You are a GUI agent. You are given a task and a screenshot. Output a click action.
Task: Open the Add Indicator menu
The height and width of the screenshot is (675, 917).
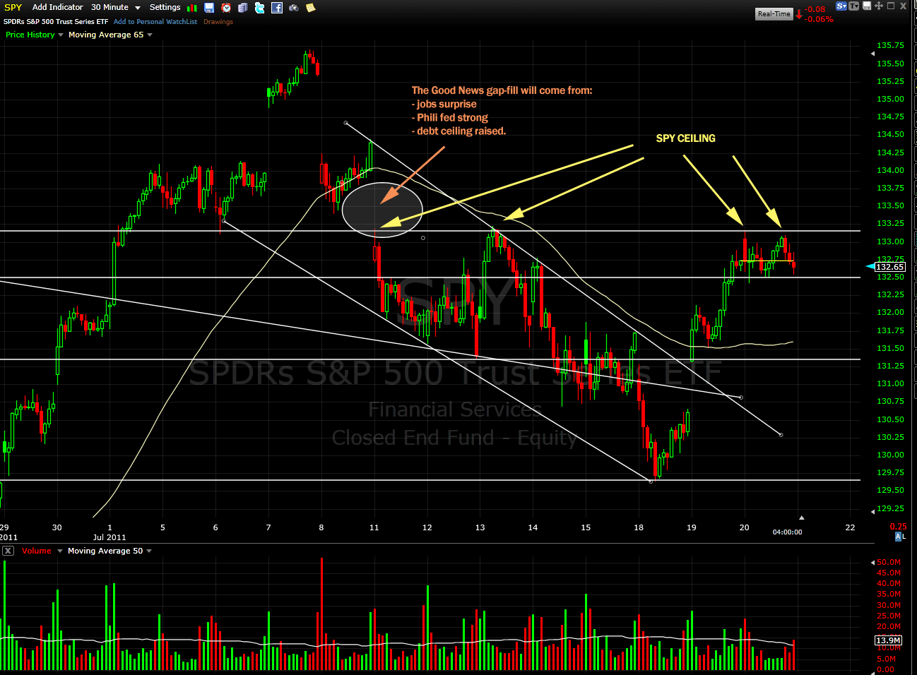click(x=57, y=7)
